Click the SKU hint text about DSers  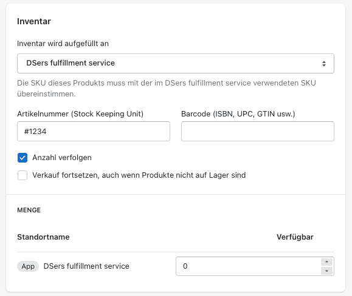[167, 88]
